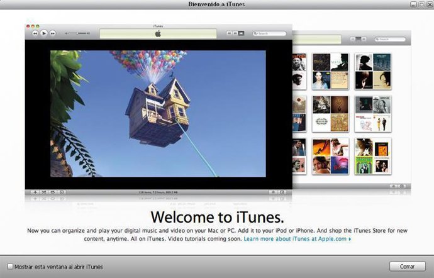Click the Cerrar button

(407, 267)
